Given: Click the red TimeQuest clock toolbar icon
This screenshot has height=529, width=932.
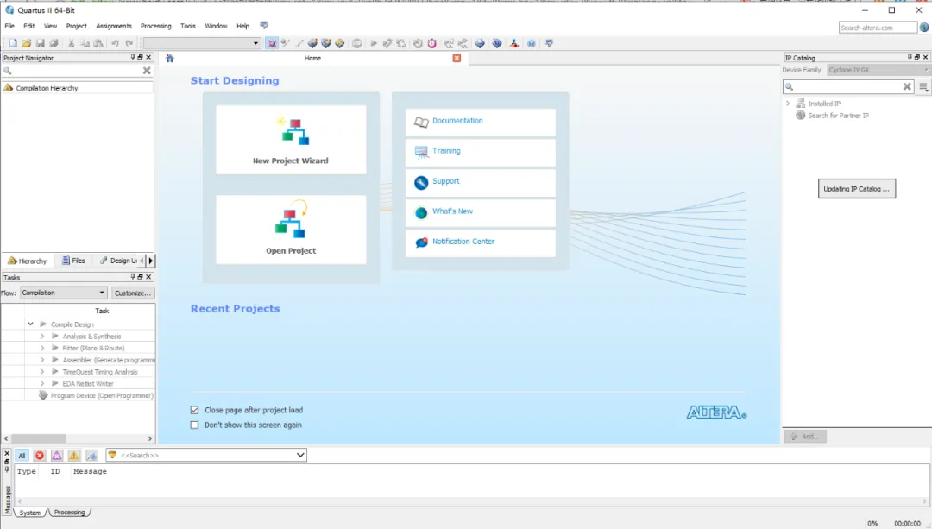Looking at the screenshot, I should [x=432, y=43].
